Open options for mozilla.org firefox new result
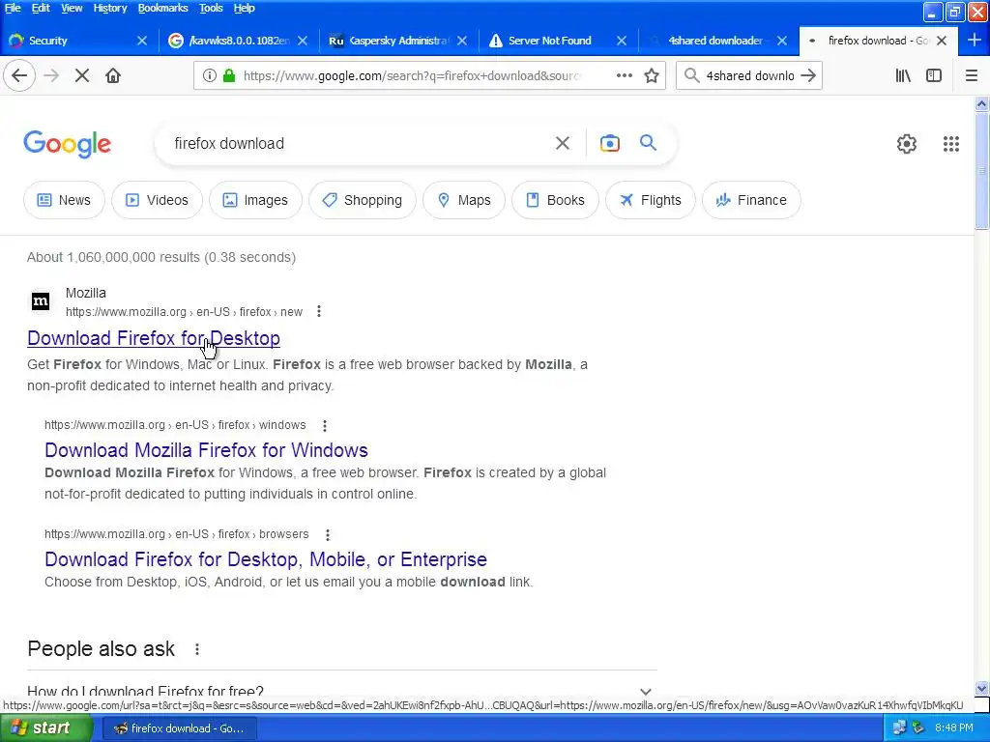 (319, 312)
